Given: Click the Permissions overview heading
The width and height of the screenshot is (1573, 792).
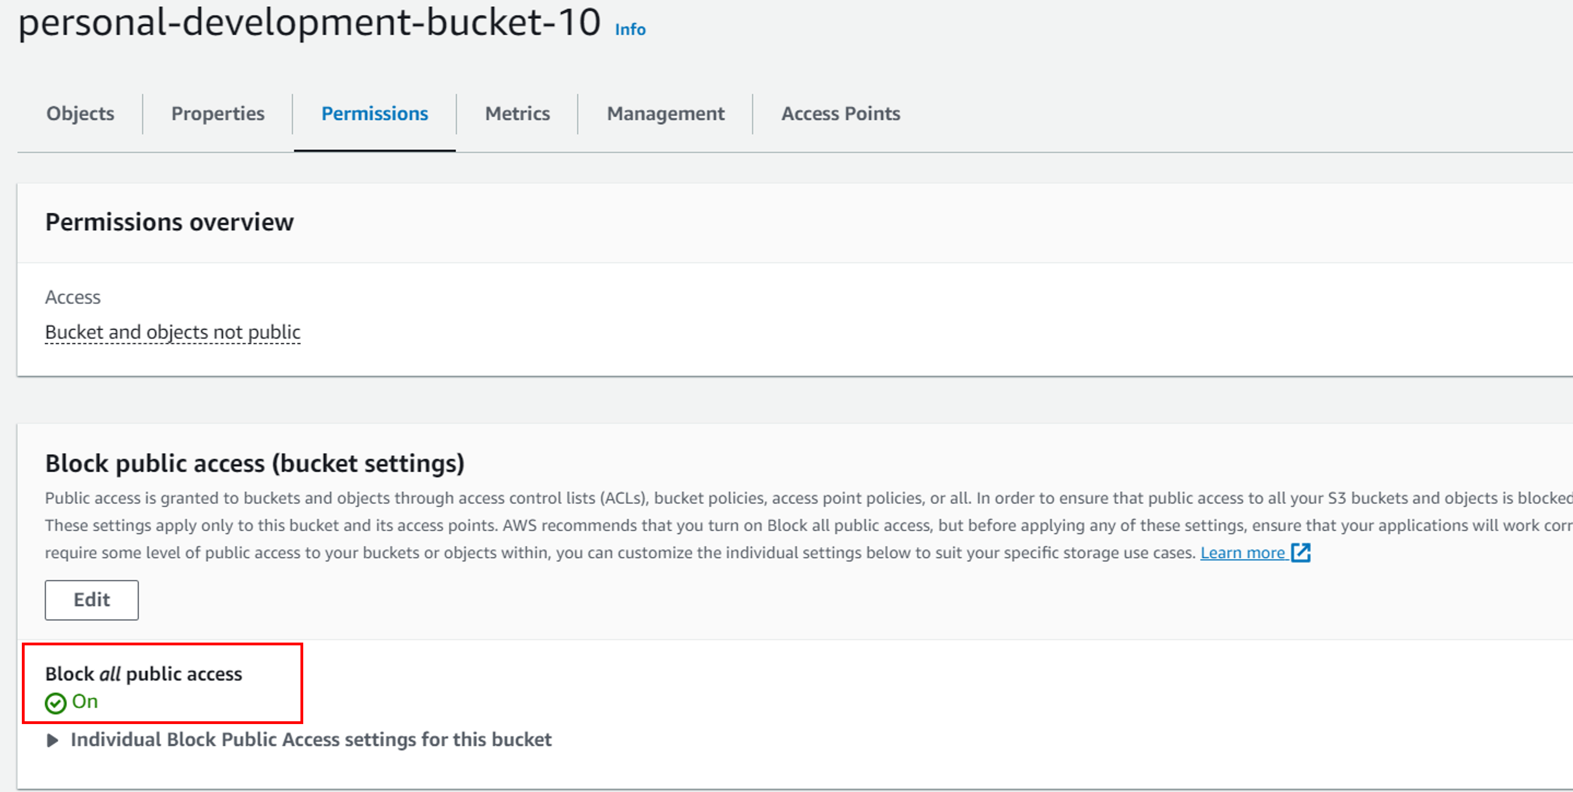Looking at the screenshot, I should pos(169,222).
